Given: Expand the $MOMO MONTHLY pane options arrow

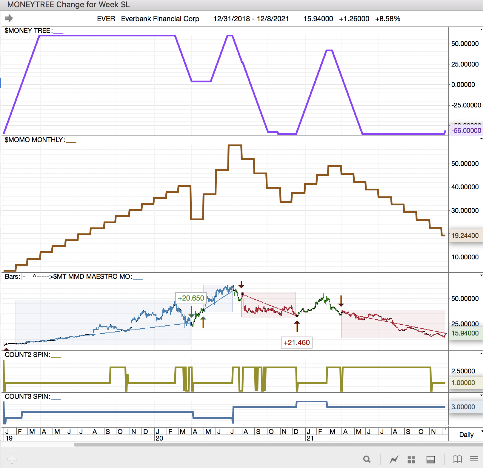Looking at the screenshot, I should coord(481,139).
